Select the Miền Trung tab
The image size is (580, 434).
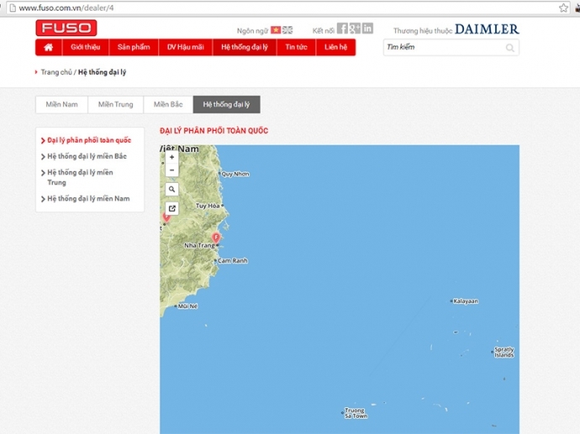click(115, 105)
